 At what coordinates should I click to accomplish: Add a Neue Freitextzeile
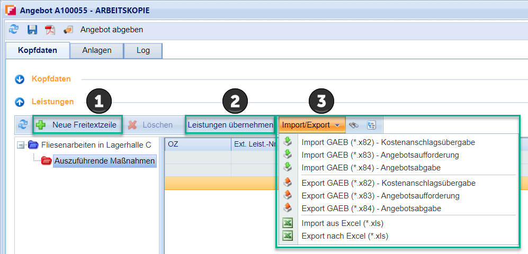[x=78, y=125]
